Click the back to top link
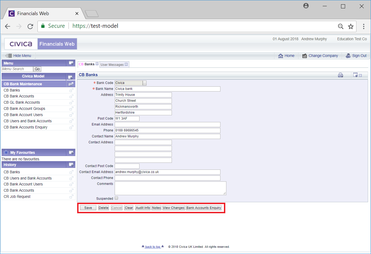Viewport: 371px width, 254px height. tap(153, 247)
